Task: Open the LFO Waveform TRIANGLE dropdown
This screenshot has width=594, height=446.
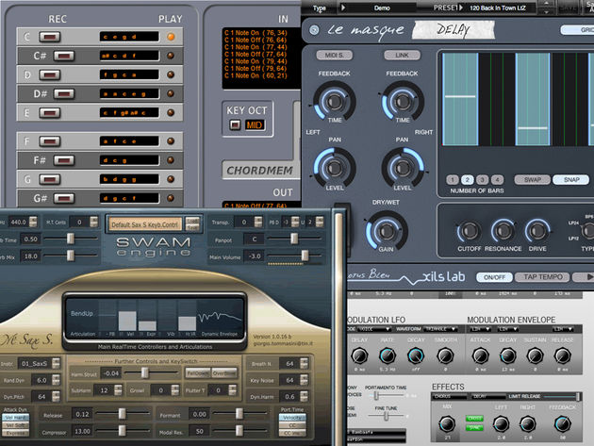Action: pos(440,329)
